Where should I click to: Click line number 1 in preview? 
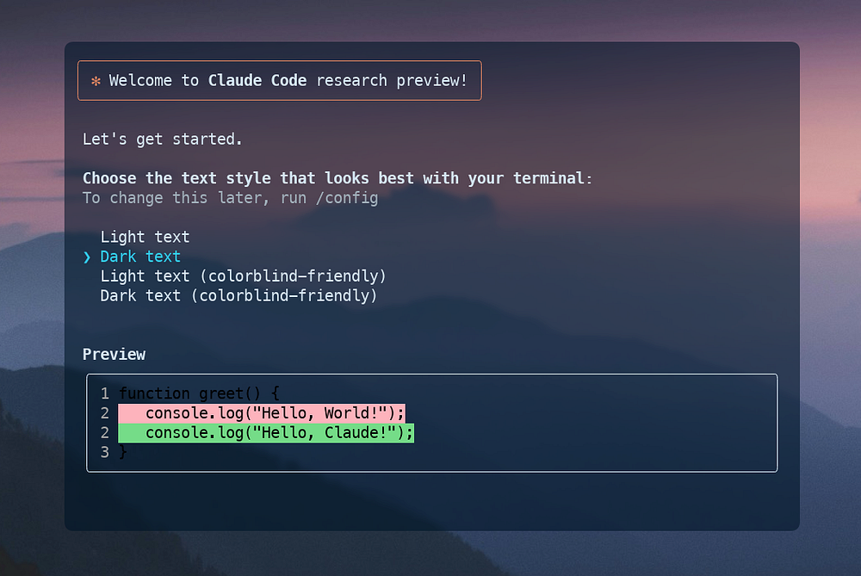point(105,393)
